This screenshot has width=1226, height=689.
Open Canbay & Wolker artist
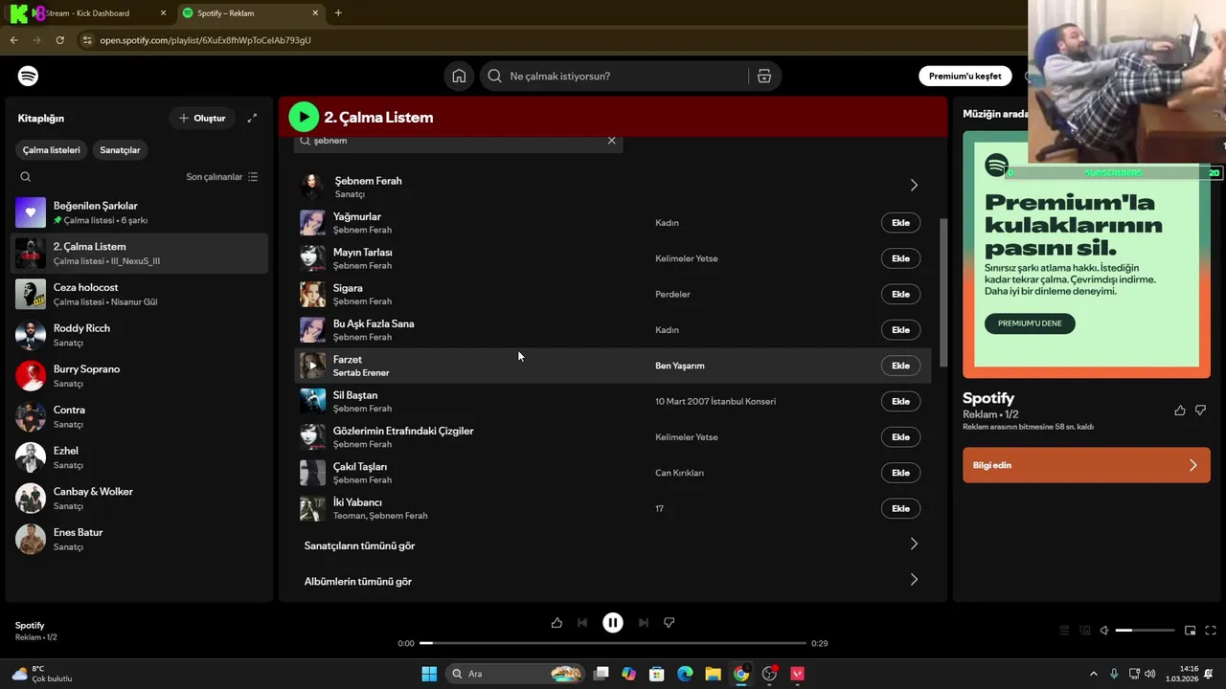point(140,499)
